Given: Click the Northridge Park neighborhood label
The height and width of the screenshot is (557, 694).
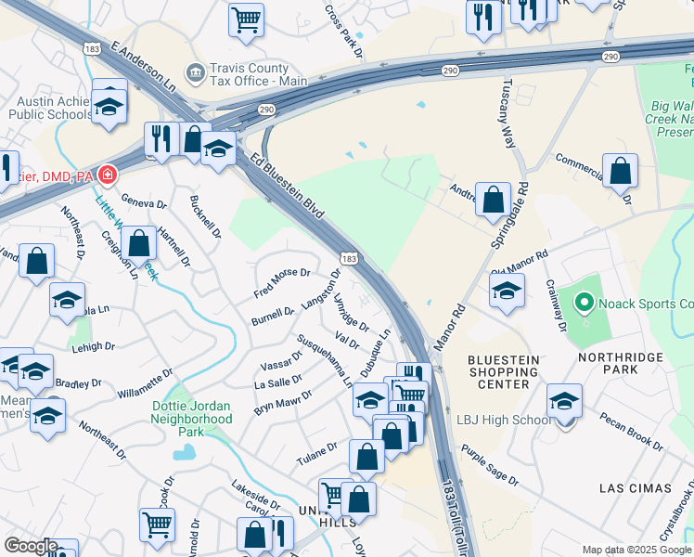Looking at the screenshot, I should tap(621, 364).
